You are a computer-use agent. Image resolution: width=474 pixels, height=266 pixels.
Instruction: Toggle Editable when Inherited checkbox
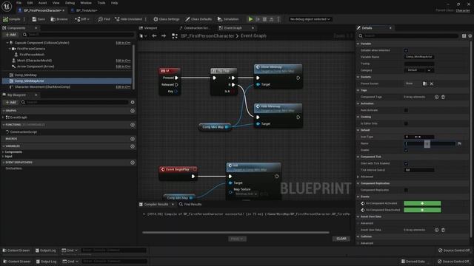406,50
